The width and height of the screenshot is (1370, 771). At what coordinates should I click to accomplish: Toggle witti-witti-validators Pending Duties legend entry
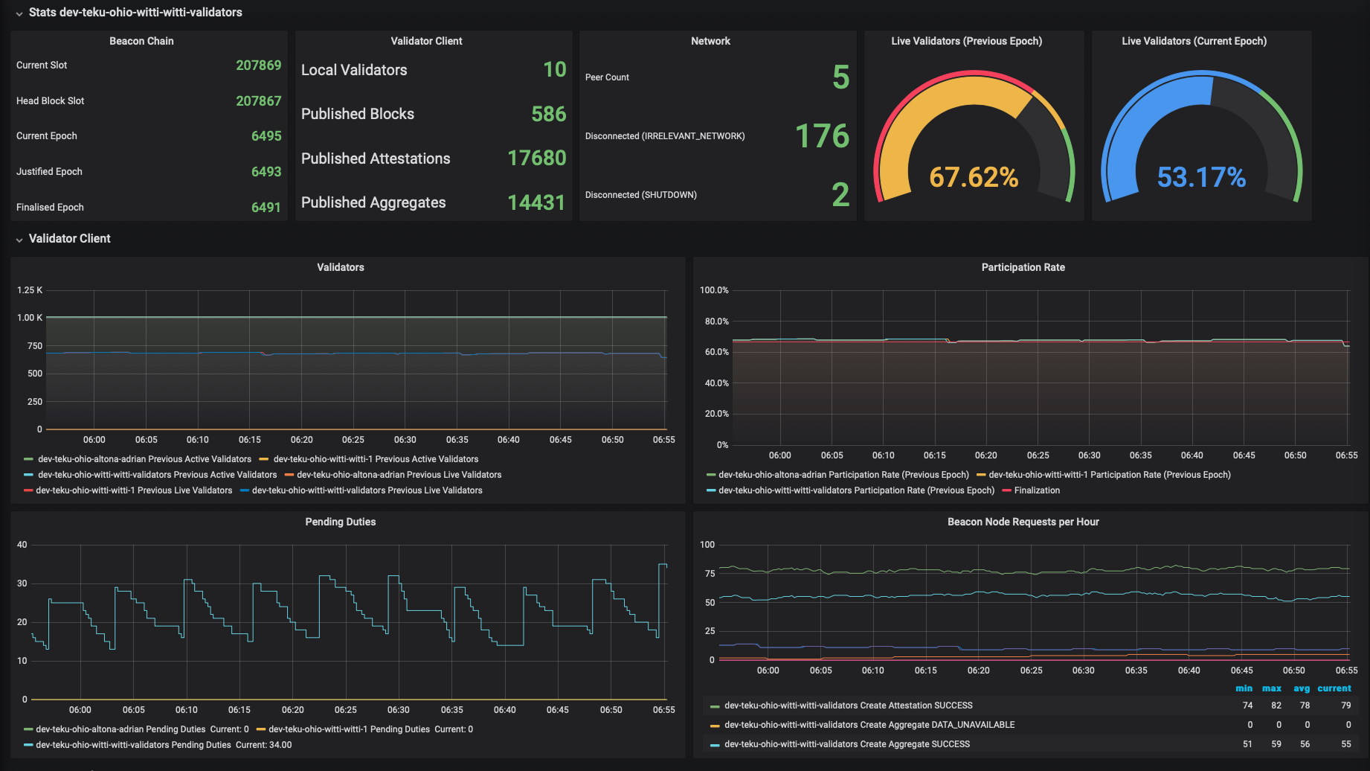tap(133, 745)
